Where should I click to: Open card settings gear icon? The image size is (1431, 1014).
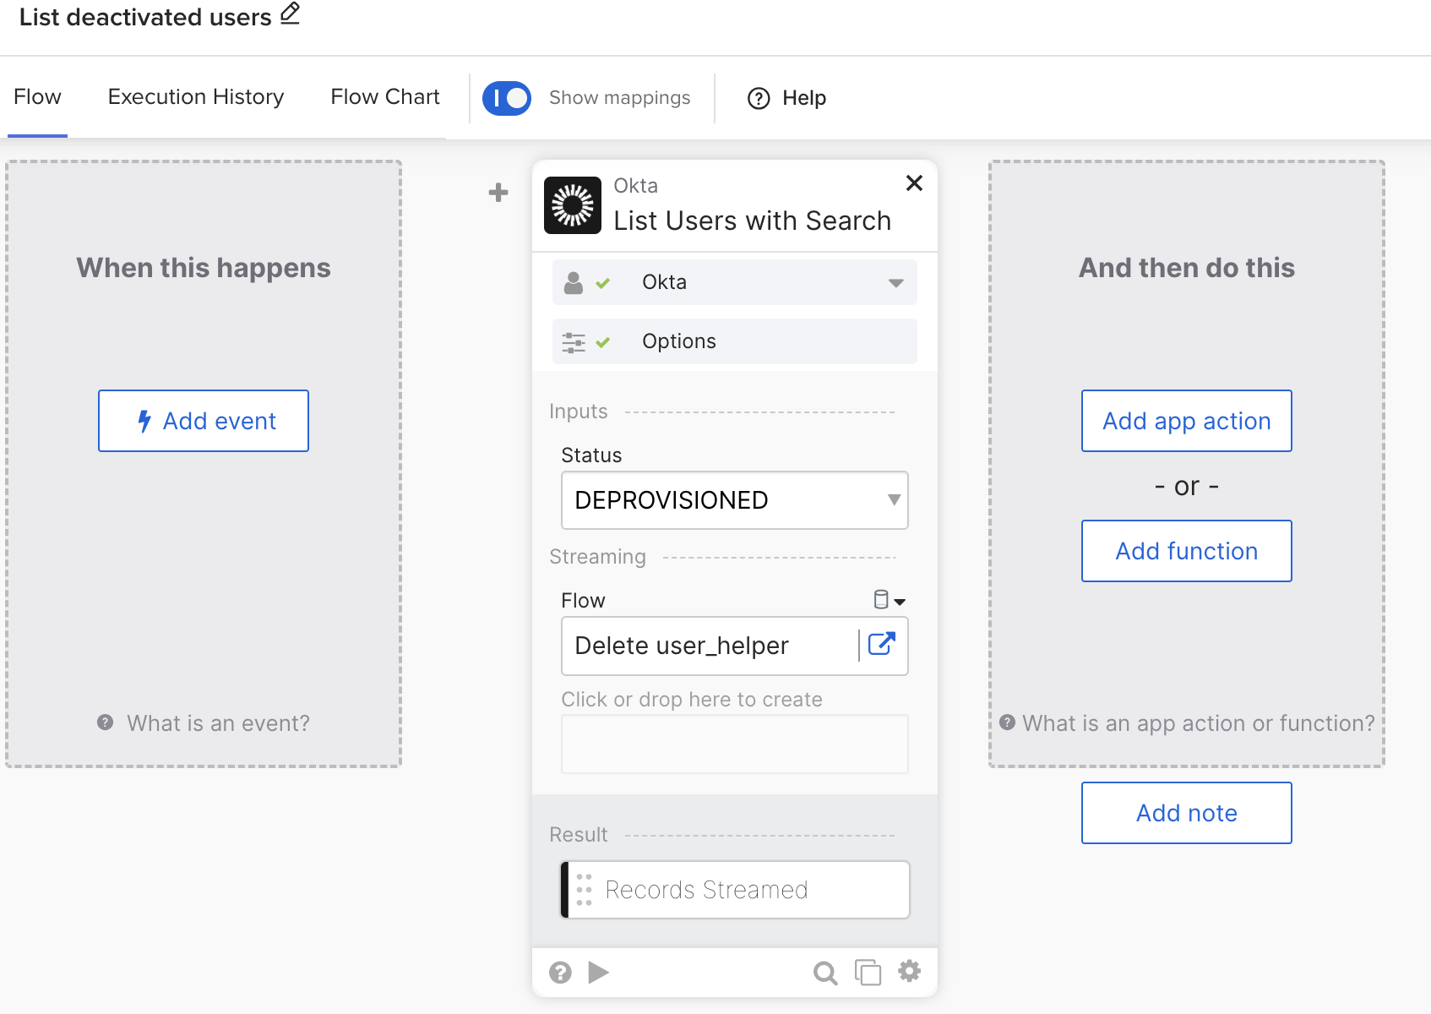(909, 972)
